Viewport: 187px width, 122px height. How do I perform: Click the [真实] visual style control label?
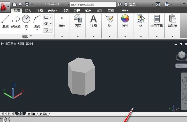[29, 44]
